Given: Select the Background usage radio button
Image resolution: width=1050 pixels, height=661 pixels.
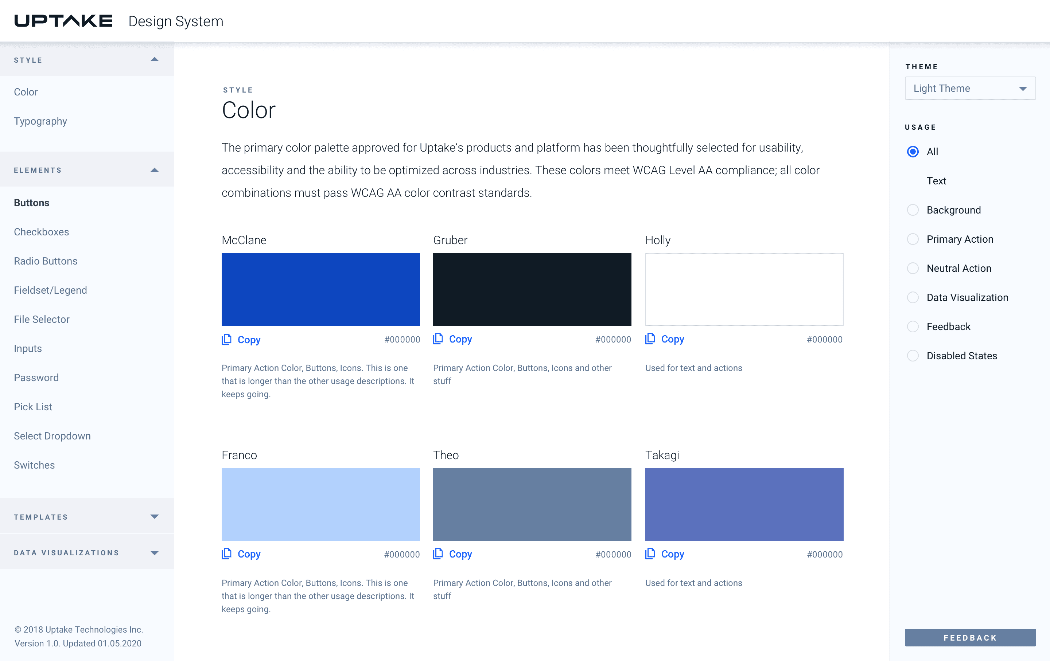Looking at the screenshot, I should point(913,210).
